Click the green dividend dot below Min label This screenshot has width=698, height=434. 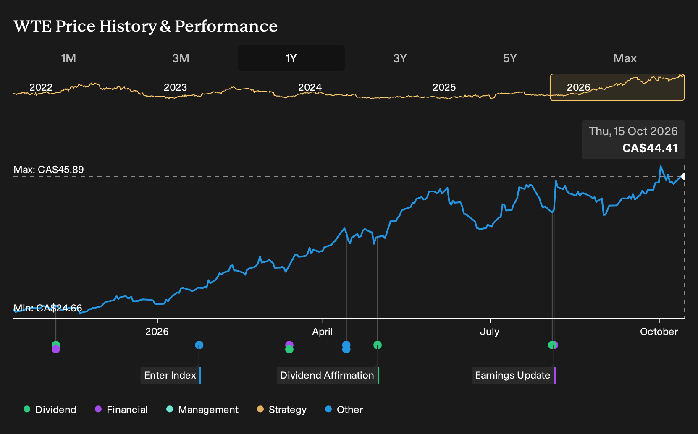pyautogui.click(x=56, y=345)
